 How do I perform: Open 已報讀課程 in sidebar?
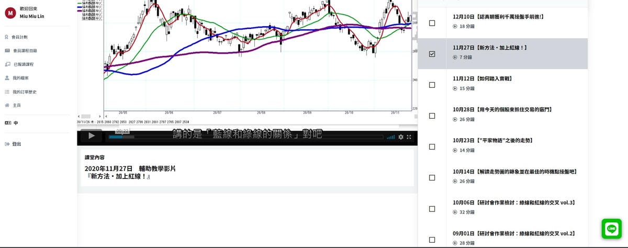pyautogui.click(x=23, y=64)
